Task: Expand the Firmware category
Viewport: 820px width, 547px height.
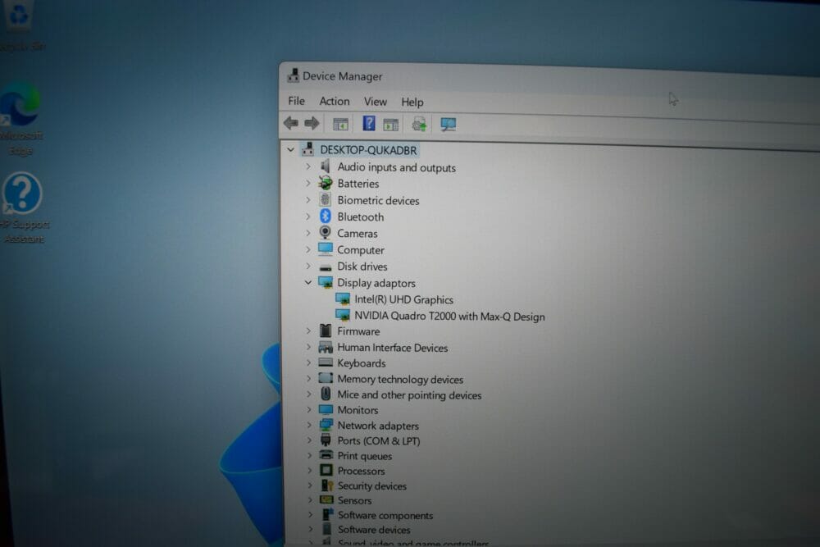Action: pos(308,330)
